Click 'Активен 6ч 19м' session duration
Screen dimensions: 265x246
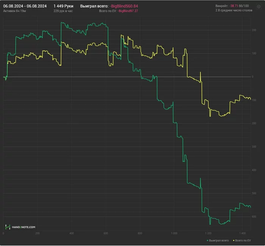pyautogui.click(x=14, y=11)
